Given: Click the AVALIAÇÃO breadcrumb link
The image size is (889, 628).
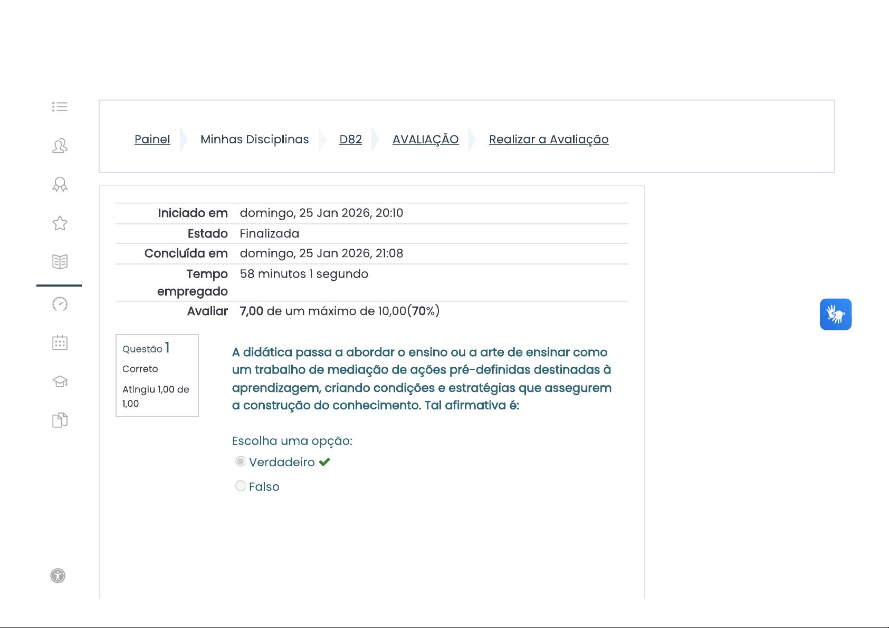Looking at the screenshot, I should [x=425, y=139].
